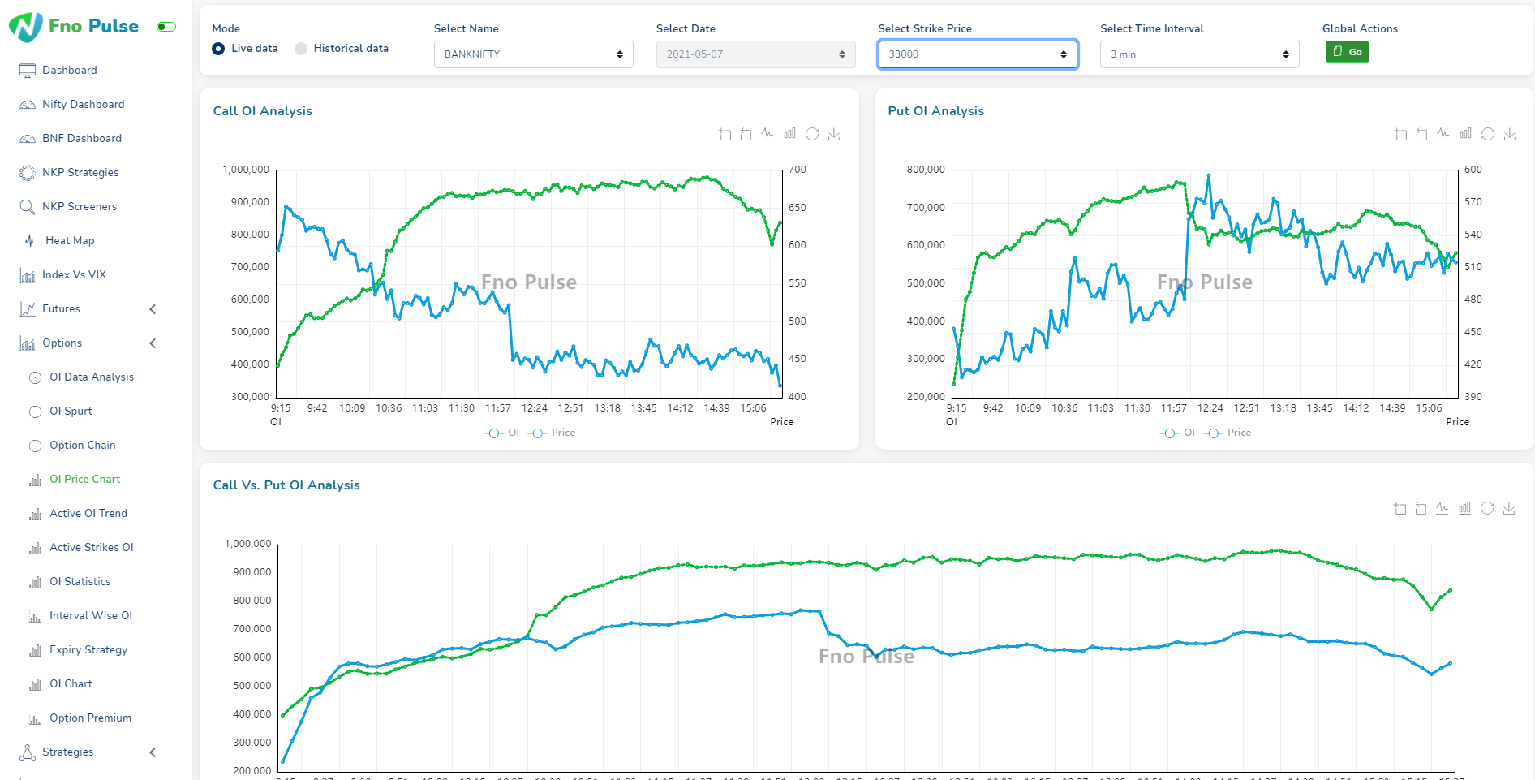Viewport: 1535px width, 780px height.
Task: Click the Futures line chart icon
Action: click(x=28, y=309)
